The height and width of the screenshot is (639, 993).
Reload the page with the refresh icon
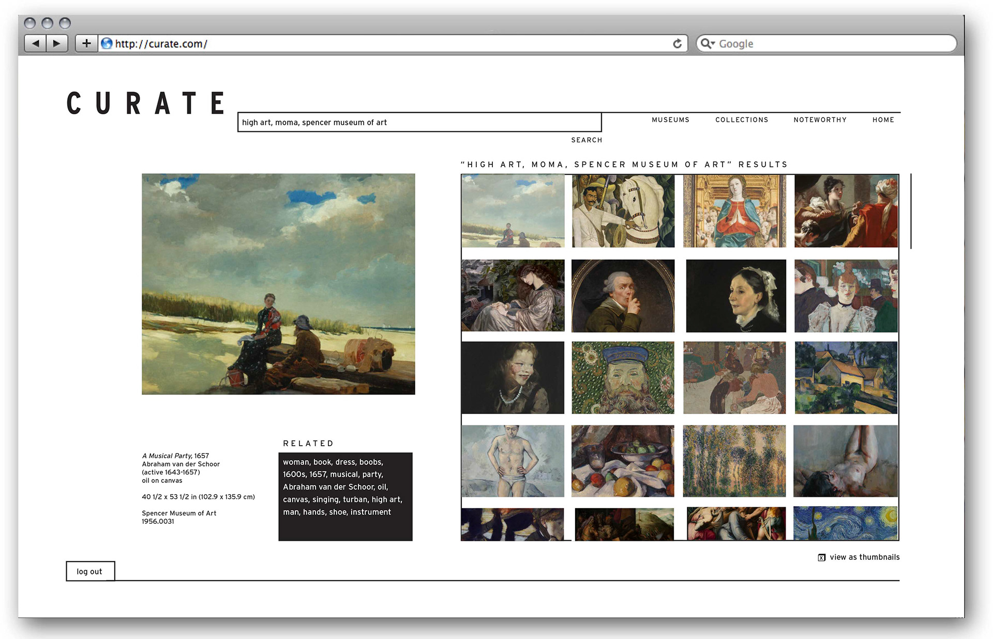(677, 43)
